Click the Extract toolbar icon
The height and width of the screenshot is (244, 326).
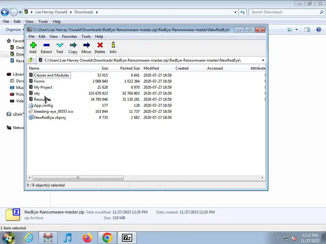coord(46,45)
